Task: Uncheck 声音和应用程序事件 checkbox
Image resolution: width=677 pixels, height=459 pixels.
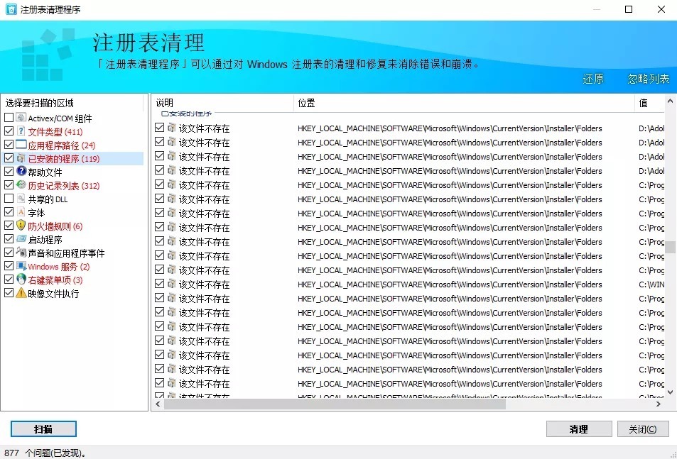Action: [x=9, y=252]
